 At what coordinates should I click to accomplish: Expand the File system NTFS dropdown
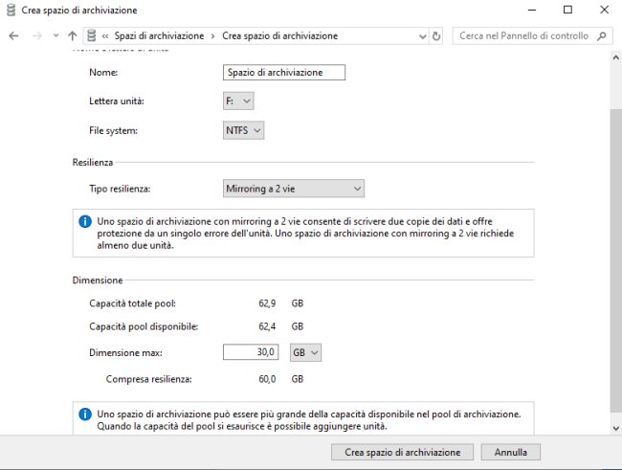243,130
